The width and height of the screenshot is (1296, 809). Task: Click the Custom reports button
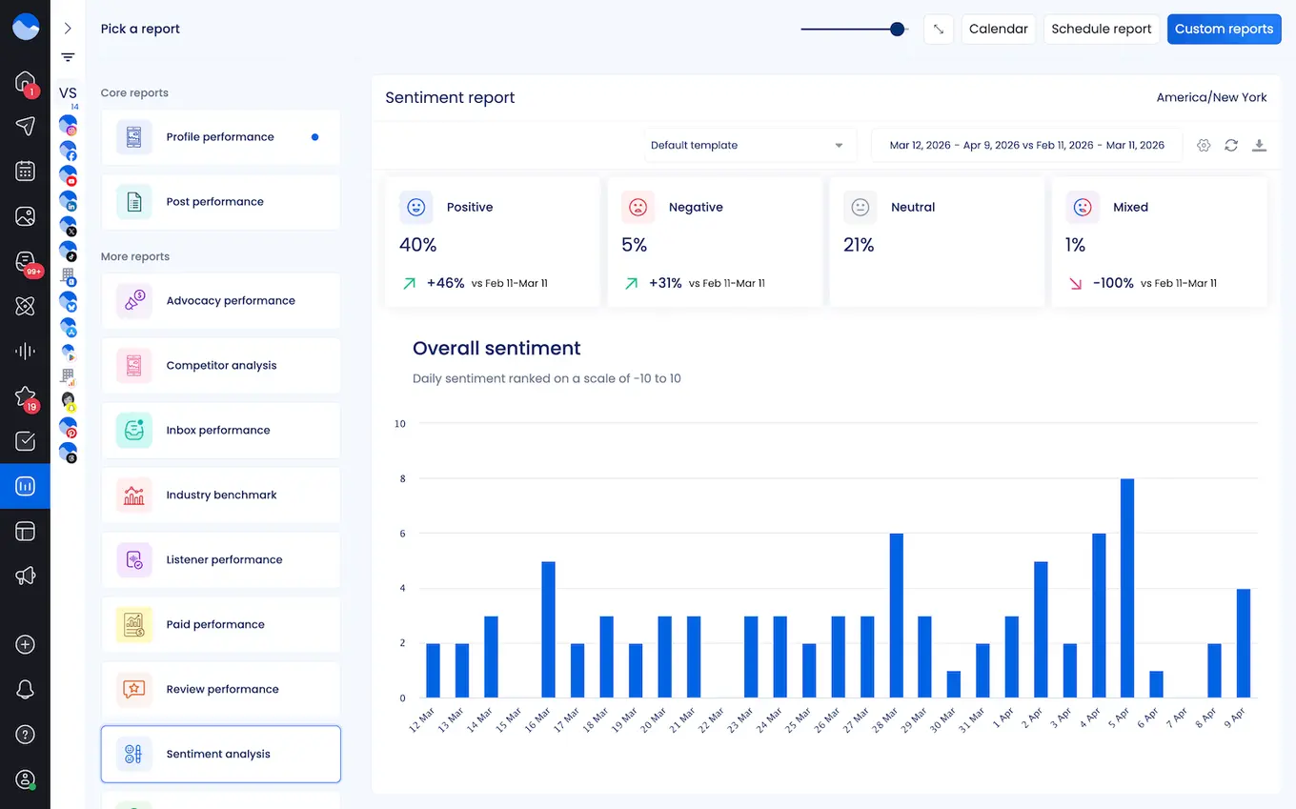1224,29
